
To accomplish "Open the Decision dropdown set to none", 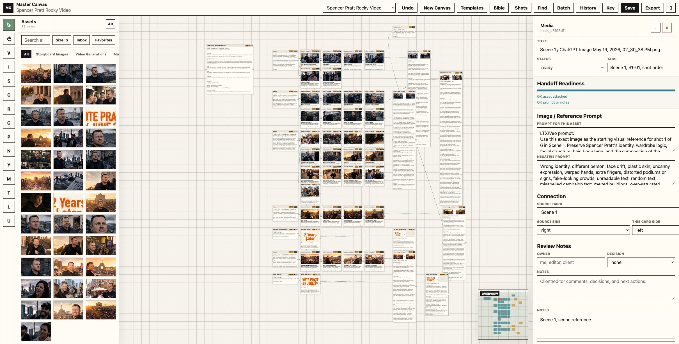I will pyautogui.click(x=641, y=262).
